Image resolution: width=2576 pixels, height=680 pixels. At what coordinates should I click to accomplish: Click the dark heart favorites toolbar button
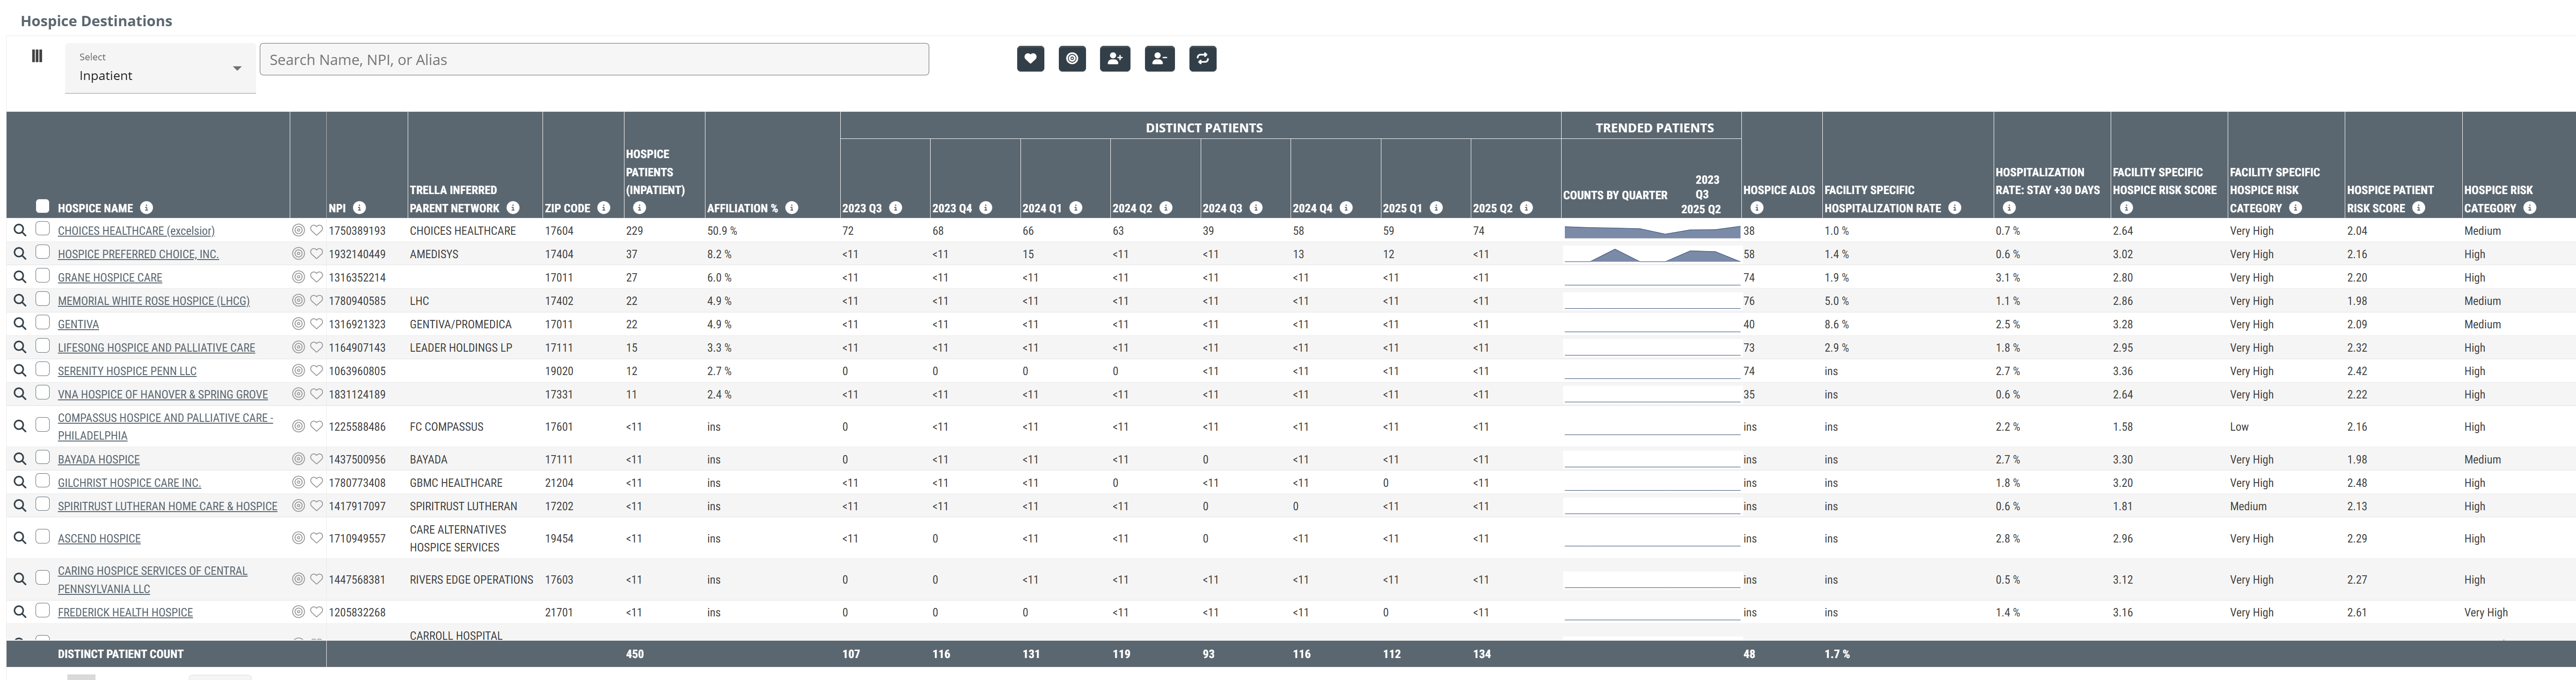point(1030,59)
